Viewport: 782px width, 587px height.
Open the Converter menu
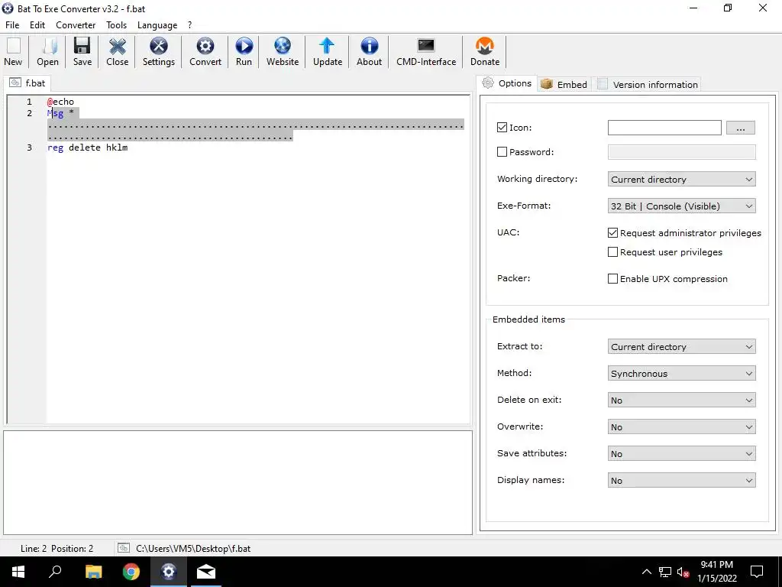click(x=76, y=25)
